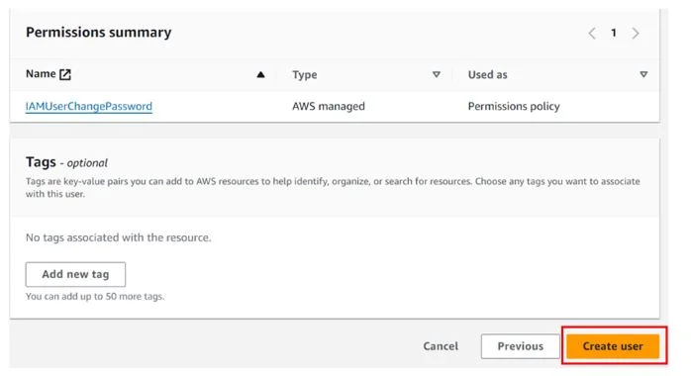Click the Tags - optional heading
This screenshot has height=376, width=691.
tap(66, 162)
